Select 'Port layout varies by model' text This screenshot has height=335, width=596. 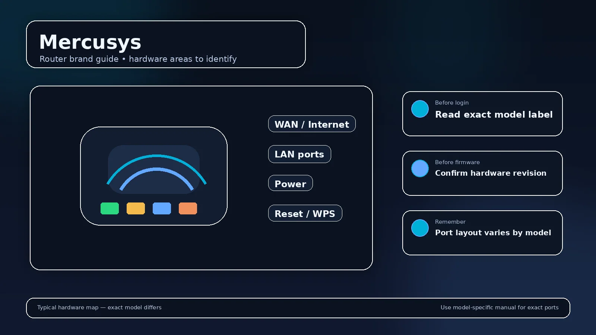point(493,233)
